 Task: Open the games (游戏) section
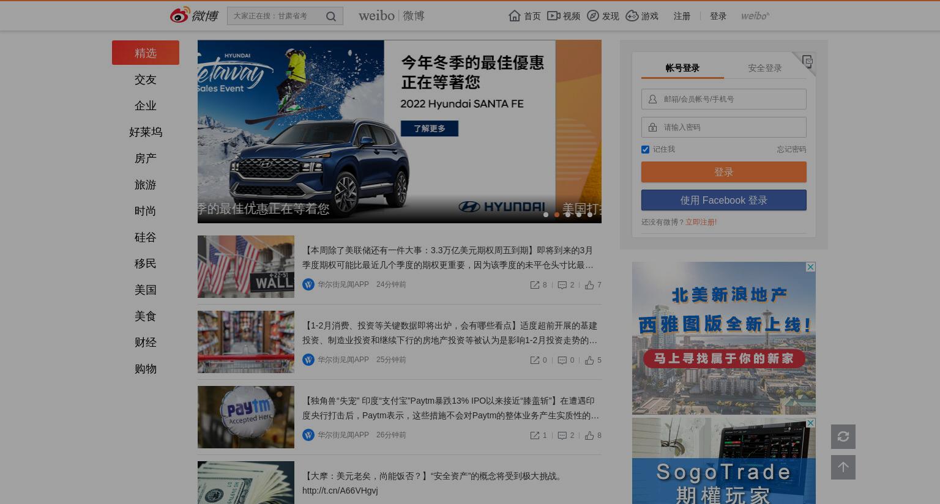[x=642, y=16]
